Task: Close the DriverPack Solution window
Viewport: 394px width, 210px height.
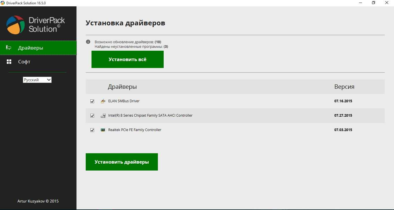Action: (x=387, y=3)
